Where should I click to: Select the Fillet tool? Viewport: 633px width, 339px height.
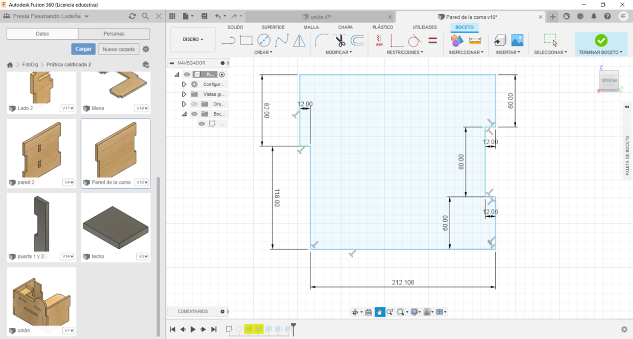322,40
